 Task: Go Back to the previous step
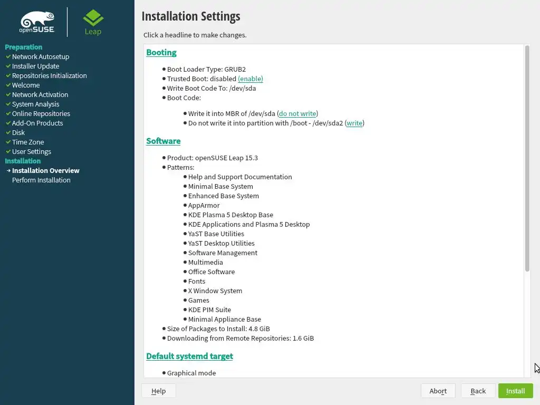[x=478, y=391]
